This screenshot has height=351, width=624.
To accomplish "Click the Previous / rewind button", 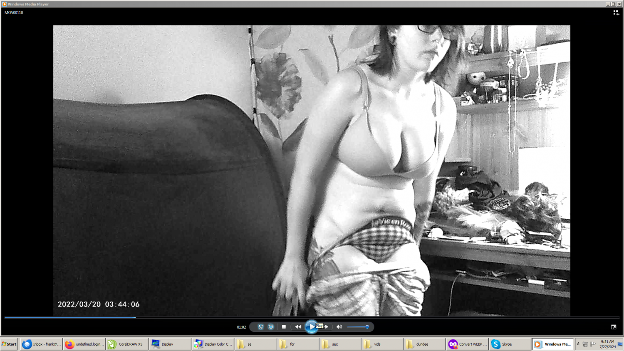I will (x=298, y=327).
